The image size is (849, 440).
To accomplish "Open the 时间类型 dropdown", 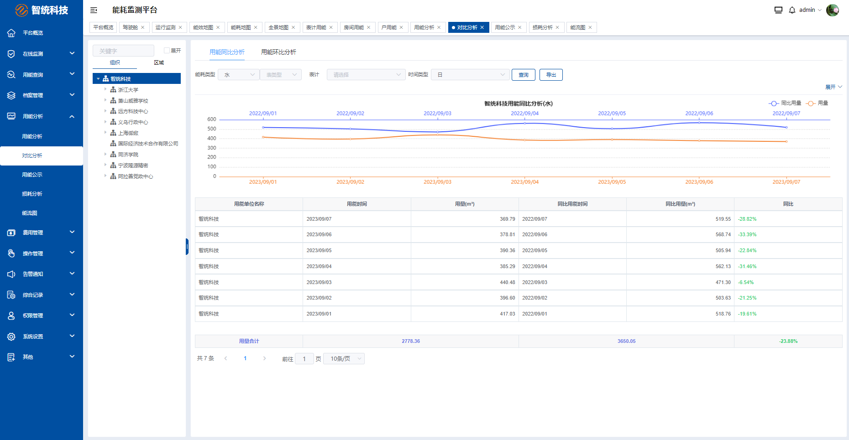I will click(471, 75).
